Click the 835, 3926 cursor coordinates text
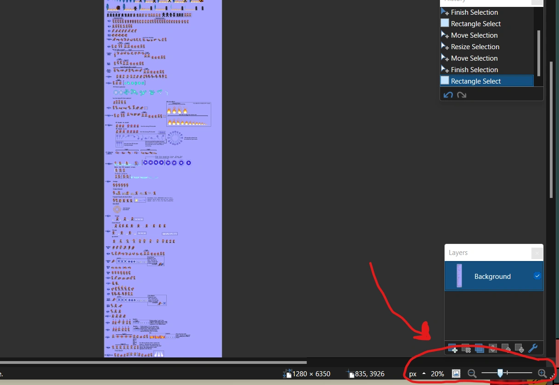The width and height of the screenshot is (559, 385). coord(370,374)
